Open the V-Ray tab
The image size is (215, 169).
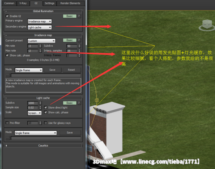click(23, 3)
